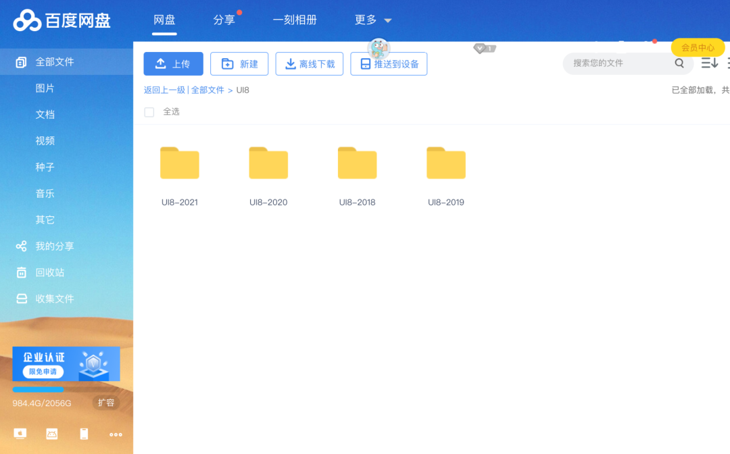The image size is (730, 454).
Task: Open the sort order icon
Action: pyautogui.click(x=710, y=63)
